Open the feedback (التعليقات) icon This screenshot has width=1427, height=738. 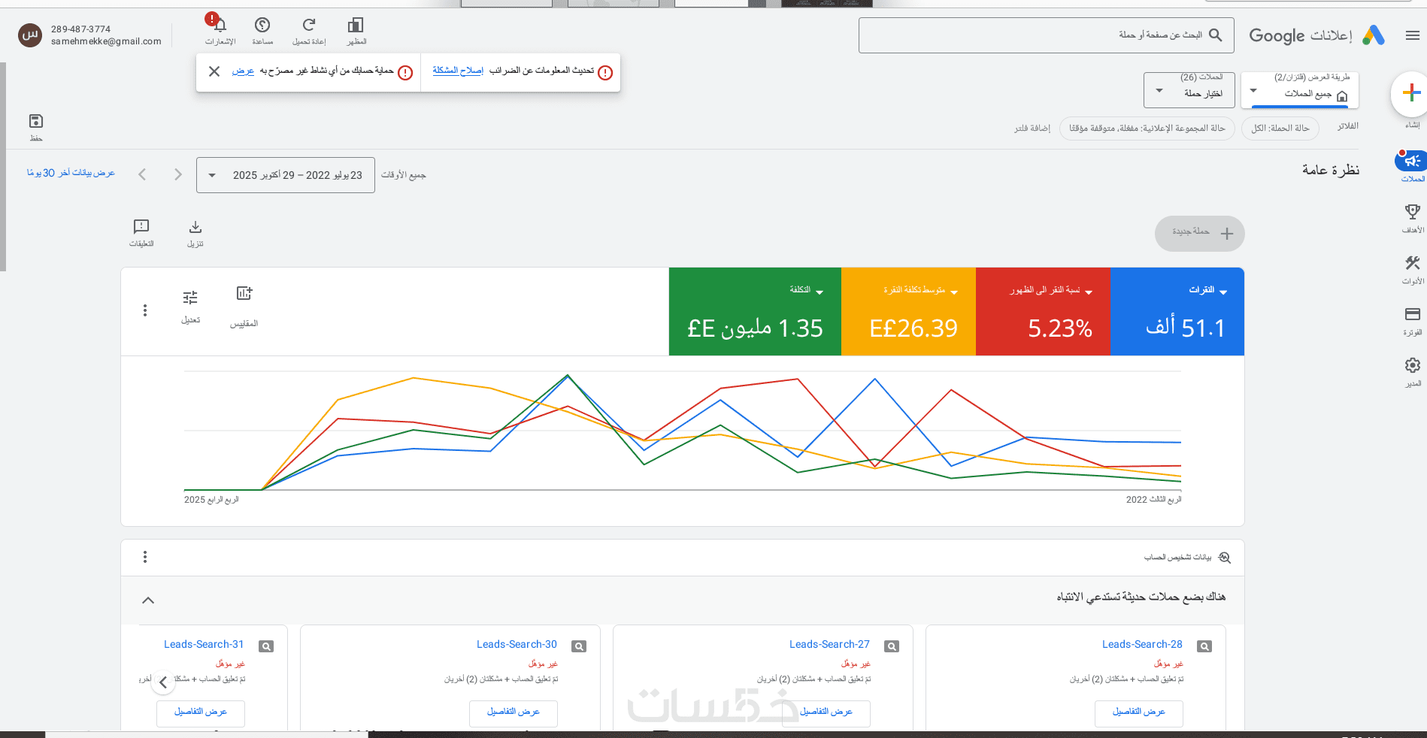(x=141, y=226)
